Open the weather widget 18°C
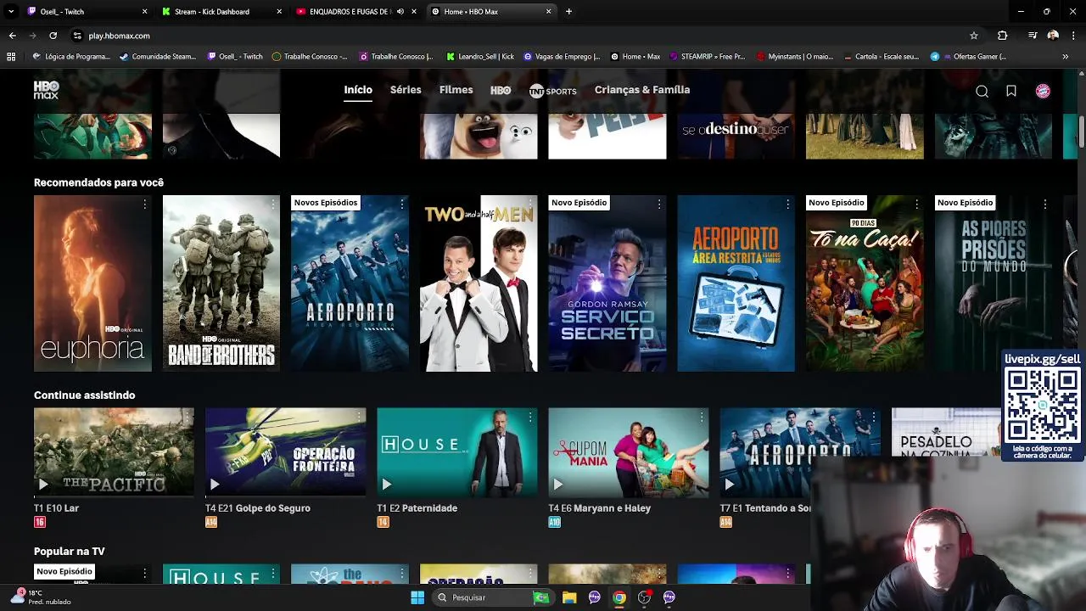Viewport: 1086px width, 611px height. 41,597
